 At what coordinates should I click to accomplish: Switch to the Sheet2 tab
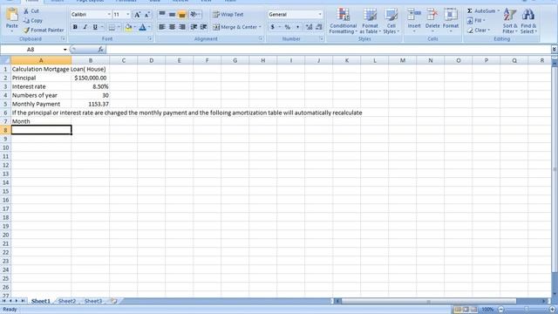tap(67, 301)
